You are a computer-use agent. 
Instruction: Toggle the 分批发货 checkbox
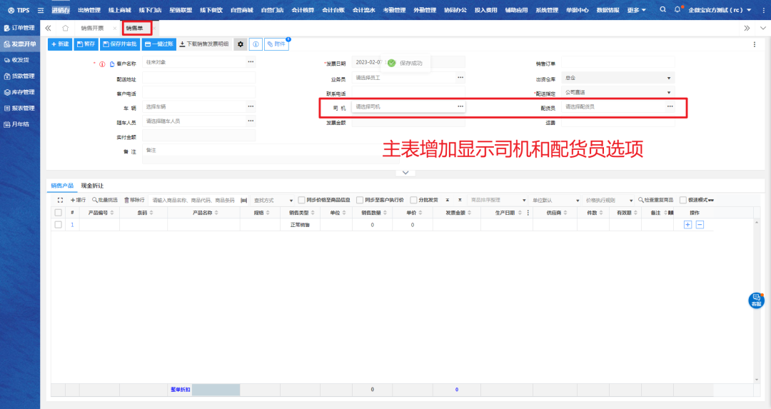pyautogui.click(x=414, y=200)
